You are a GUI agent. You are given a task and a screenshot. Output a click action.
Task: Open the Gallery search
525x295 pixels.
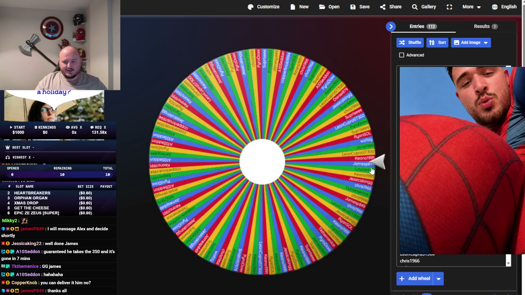coord(424,7)
